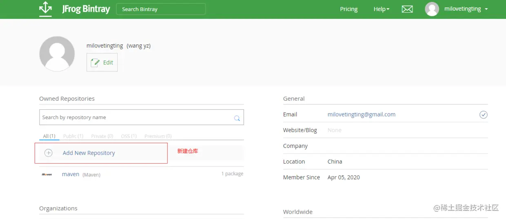The height and width of the screenshot is (219, 506).
Task: Focus the Search by repository name field
Action: tap(142, 117)
